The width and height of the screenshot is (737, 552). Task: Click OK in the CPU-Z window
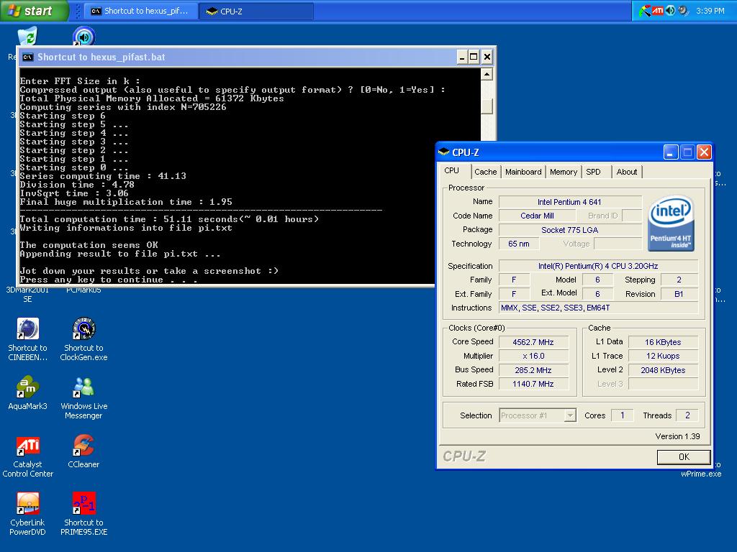pos(684,456)
